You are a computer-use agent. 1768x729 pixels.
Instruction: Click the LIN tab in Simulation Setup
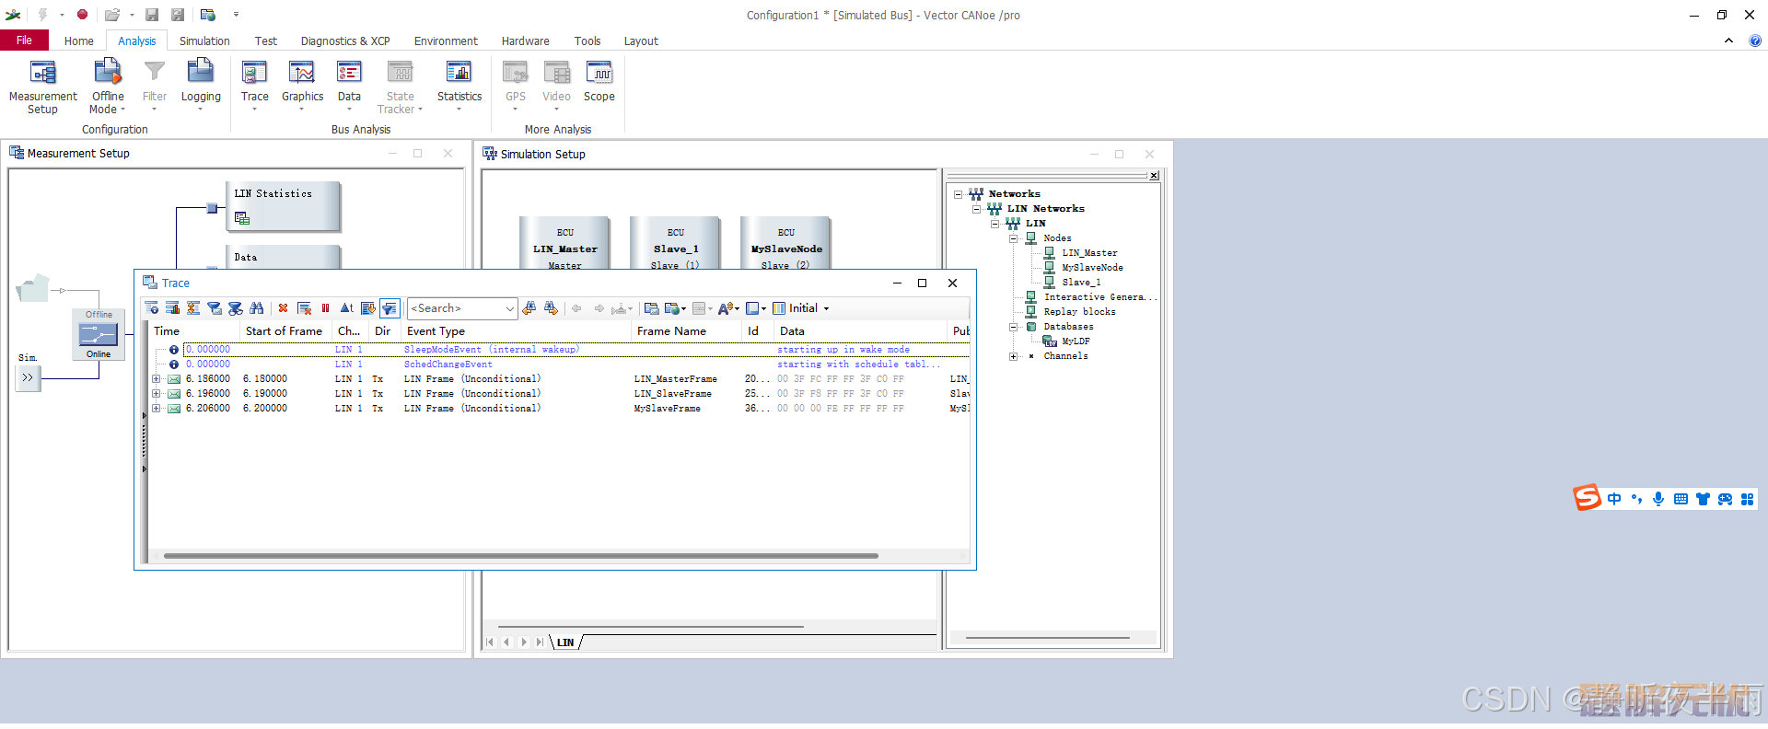coord(565,642)
